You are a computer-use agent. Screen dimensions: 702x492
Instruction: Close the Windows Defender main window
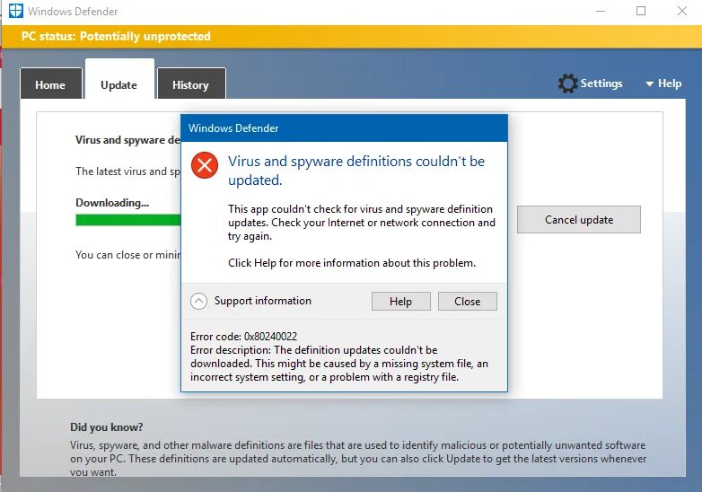682,11
